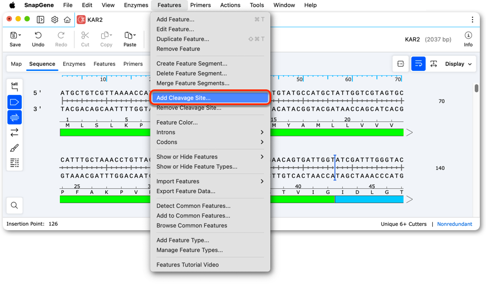Image resolution: width=486 pixels, height=290 pixels.
Task: Open Features Tutorial Video entry
Action: 210,265
